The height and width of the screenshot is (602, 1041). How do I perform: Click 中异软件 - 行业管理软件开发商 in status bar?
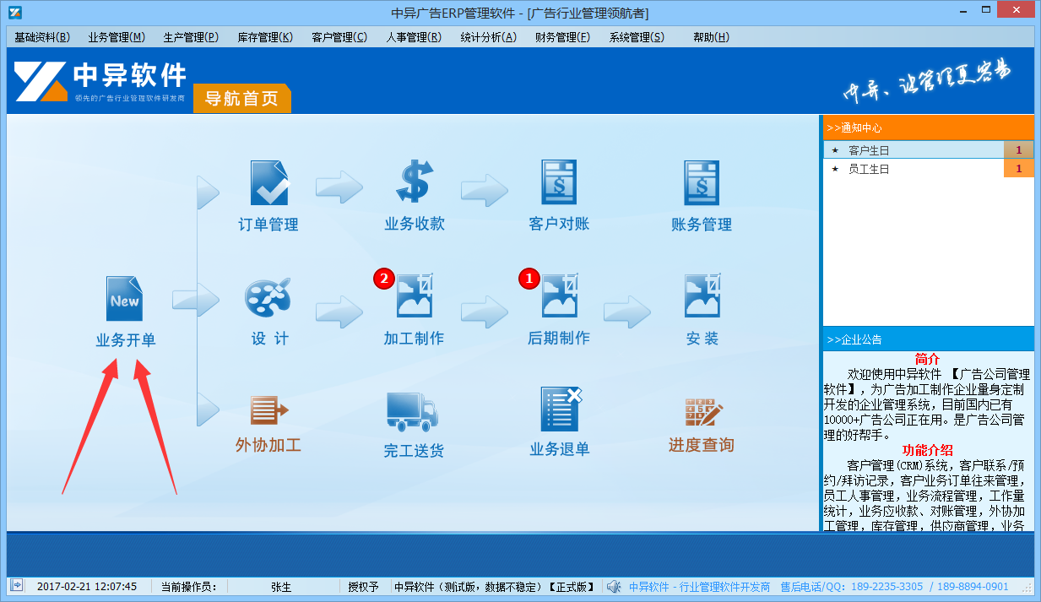(700, 587)
